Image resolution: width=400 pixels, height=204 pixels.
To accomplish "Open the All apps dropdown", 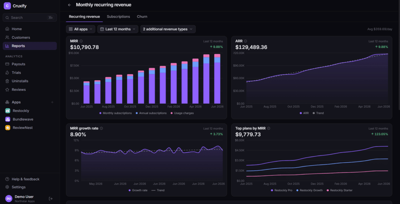I will (80, 29).
